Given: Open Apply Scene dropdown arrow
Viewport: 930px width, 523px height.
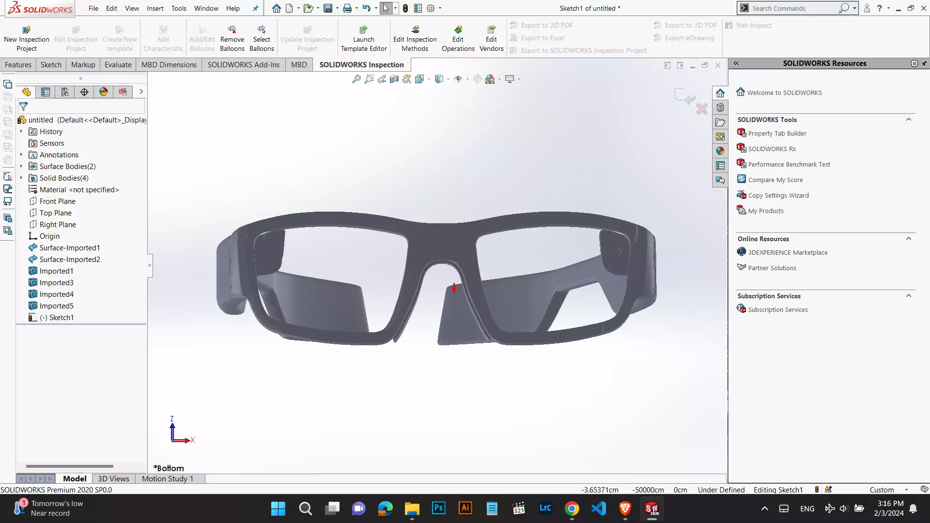Looking at the screenshot, I should point(499,79).
